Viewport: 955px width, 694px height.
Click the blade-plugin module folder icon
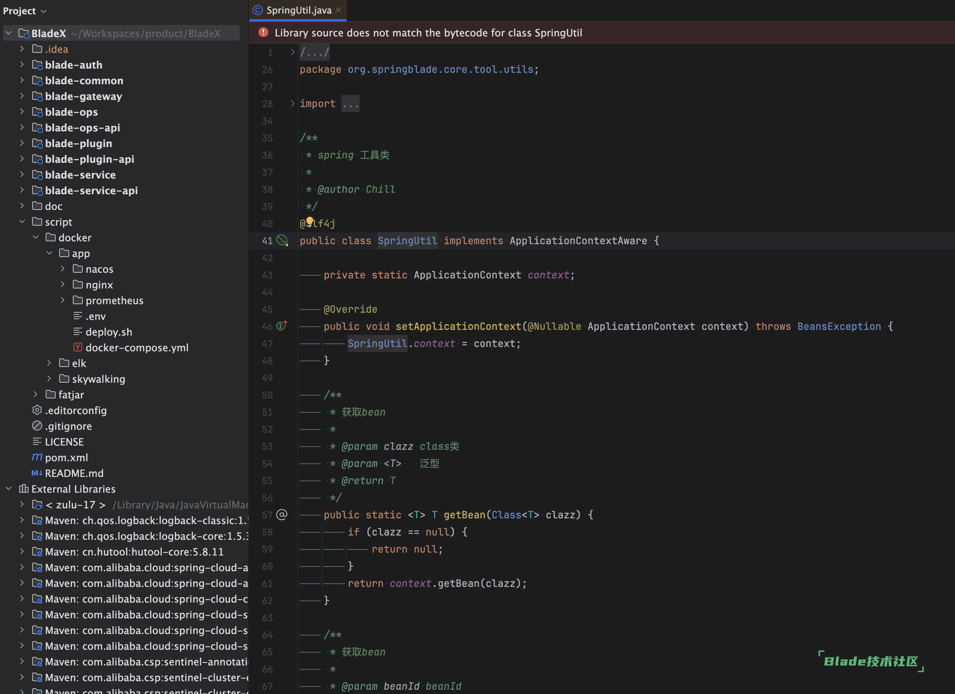[37, 143]
